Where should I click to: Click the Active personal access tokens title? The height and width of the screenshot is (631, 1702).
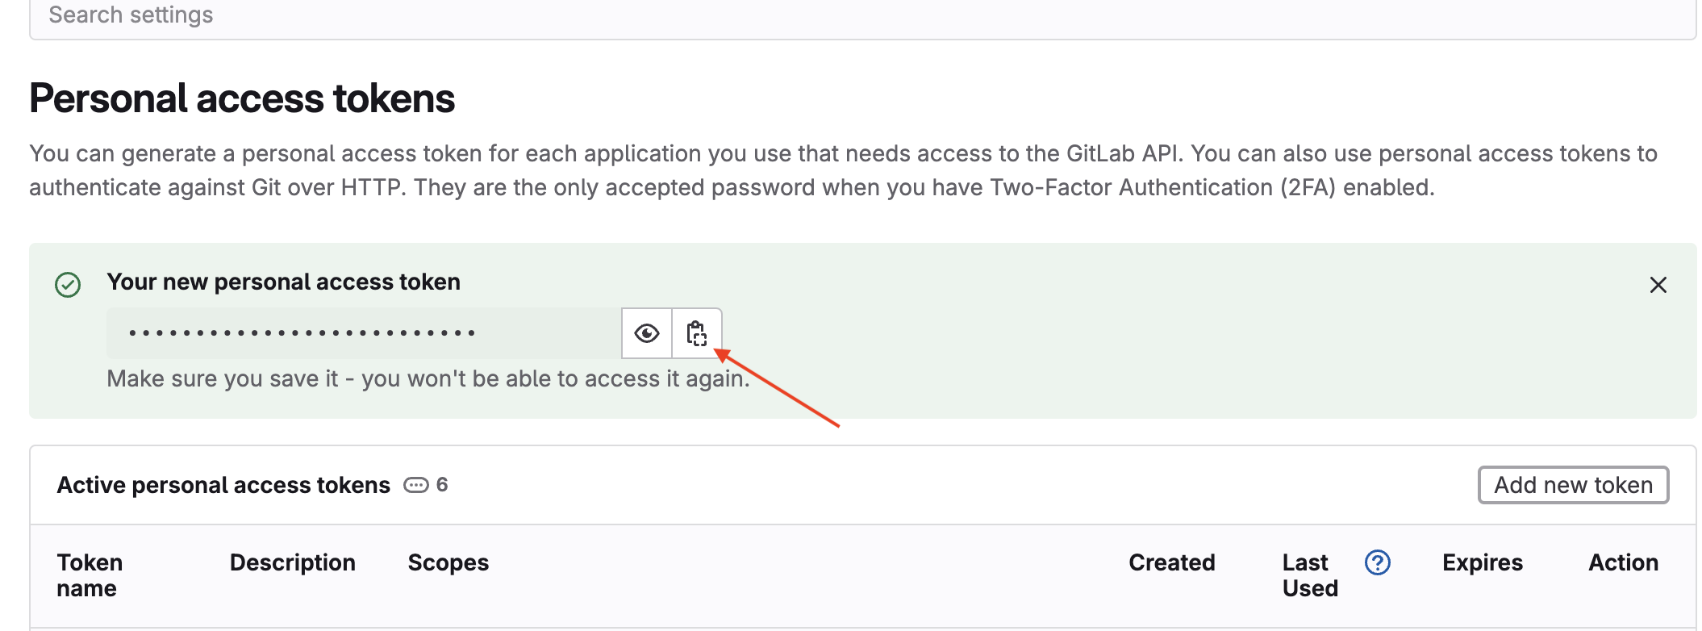(223, 485)
